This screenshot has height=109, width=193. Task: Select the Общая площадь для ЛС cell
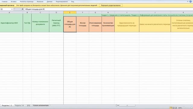click(70, 24)
